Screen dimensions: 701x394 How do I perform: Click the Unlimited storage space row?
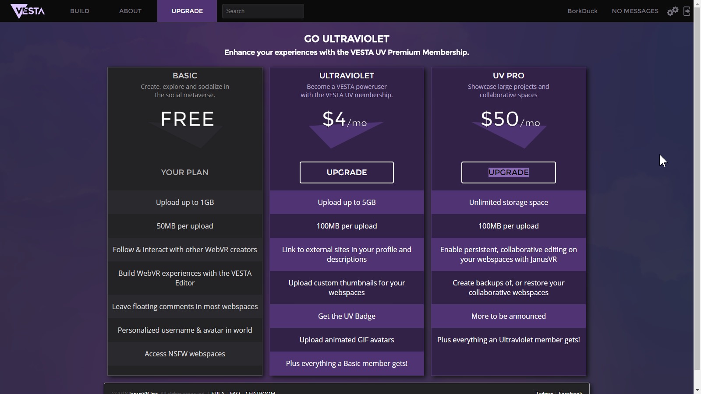(508, 202)
